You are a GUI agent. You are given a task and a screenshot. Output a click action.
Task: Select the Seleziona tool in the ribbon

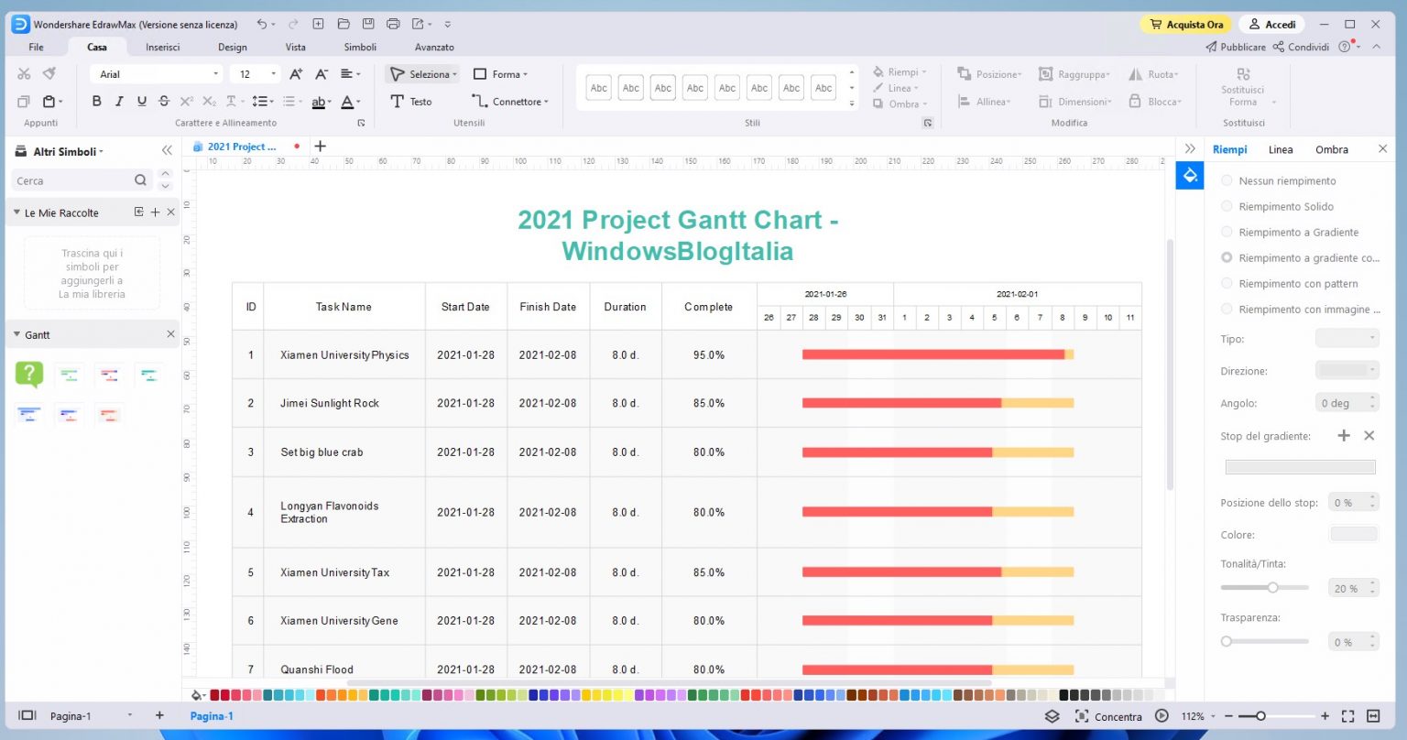tap(423, 73)
